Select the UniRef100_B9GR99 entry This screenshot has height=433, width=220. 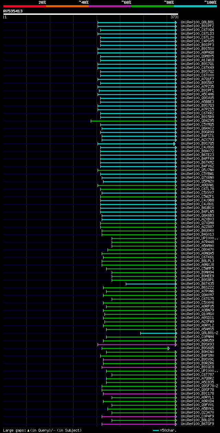197,132
